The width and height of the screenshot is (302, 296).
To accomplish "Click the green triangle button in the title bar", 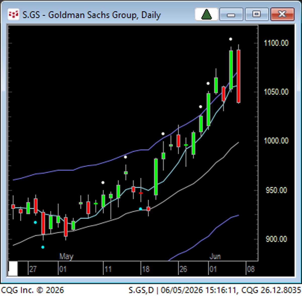I will pyautogui.click(x=206, y=14).
